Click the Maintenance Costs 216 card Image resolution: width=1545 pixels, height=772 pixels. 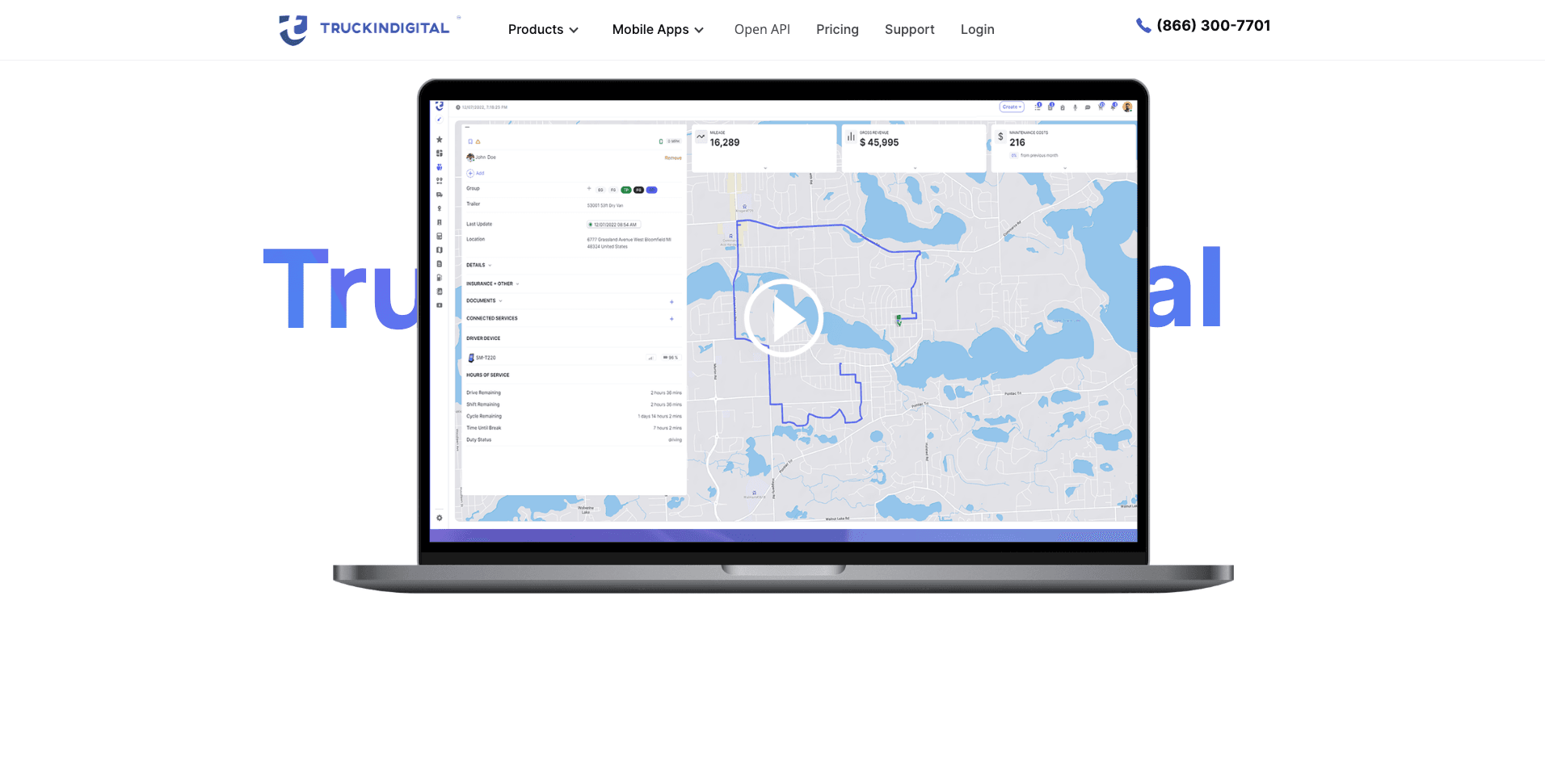point(1063,148)
